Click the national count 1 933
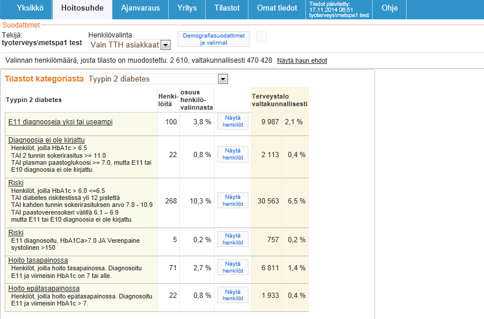484x319 pixels. click(x=270, y=296)
